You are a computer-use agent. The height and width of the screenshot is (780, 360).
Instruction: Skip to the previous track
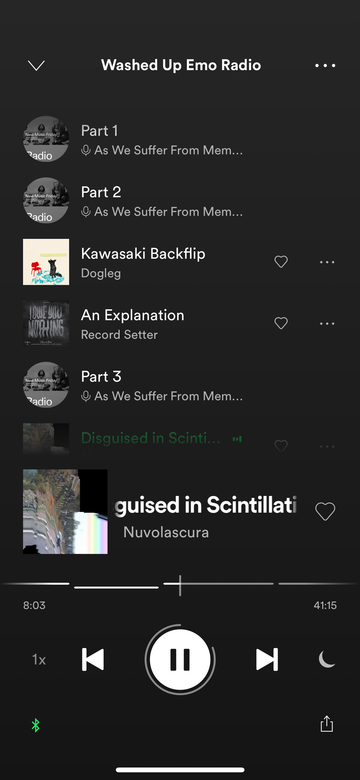93,660
